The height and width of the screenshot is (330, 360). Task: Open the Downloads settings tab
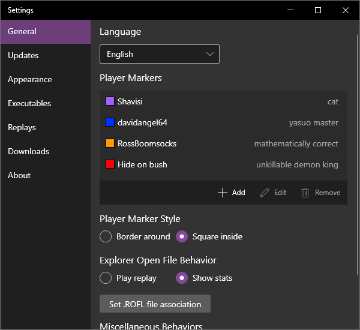pyautogui.click(x=46, y=152)
